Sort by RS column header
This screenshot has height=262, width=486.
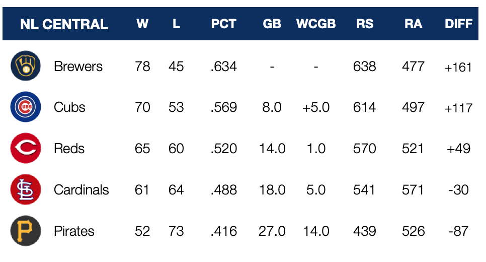(364, 24)
